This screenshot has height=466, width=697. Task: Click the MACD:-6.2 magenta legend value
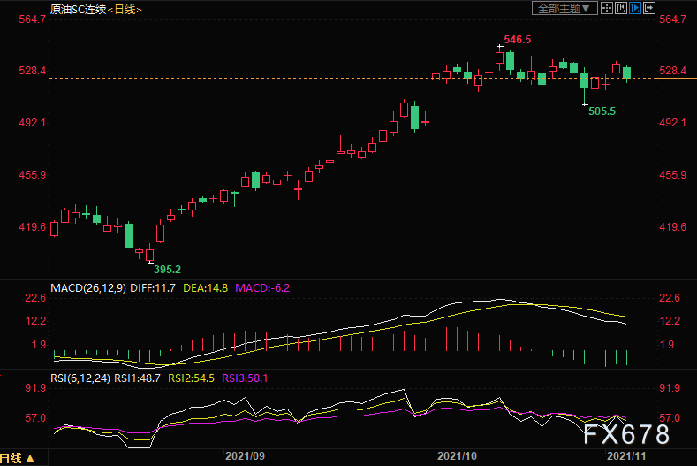262,288
